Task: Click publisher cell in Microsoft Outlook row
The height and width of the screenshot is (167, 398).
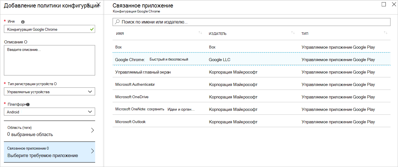Action: (x=233, y=122)
